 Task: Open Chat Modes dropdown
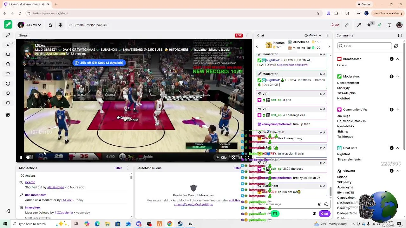pyautogui.click(x=313, y=35)
